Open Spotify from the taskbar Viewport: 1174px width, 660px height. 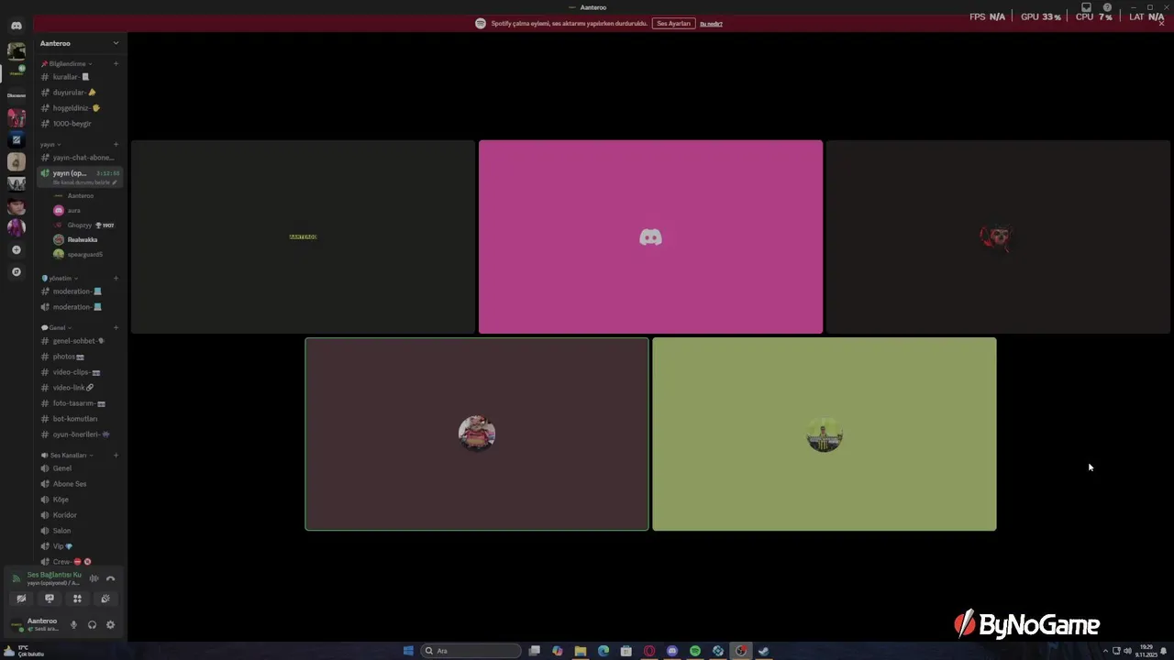click(x=695, y=651)
